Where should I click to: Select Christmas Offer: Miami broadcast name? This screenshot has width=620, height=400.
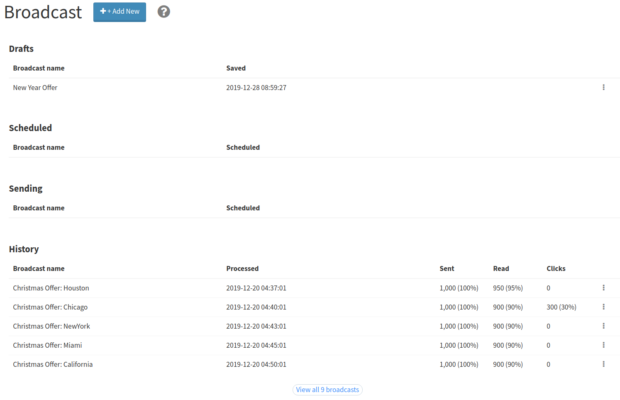(x=47, y=345)
